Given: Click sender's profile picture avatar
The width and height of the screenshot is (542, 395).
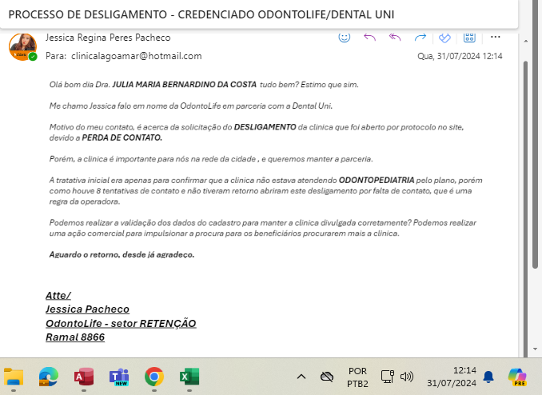Looking at the screenshot, I should [x=23, y=46].
